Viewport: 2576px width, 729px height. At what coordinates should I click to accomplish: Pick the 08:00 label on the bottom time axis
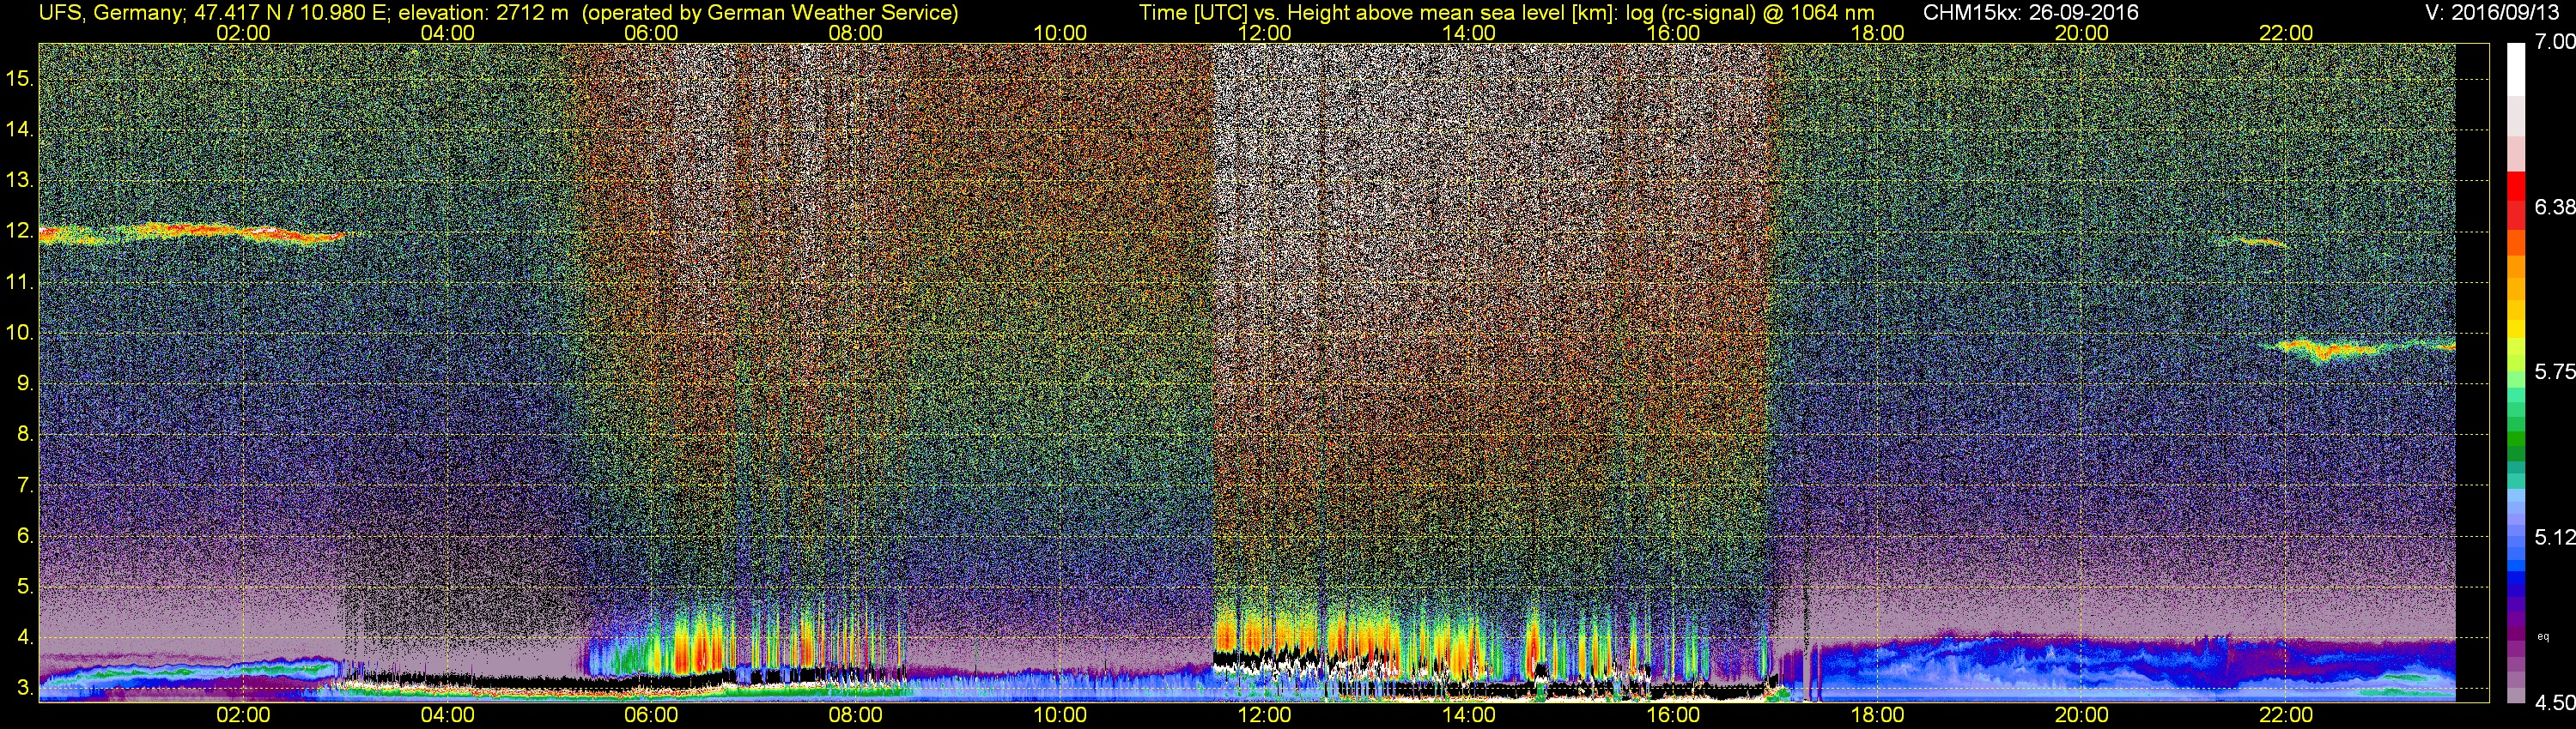pyautogui.click(x=856, y=715)
